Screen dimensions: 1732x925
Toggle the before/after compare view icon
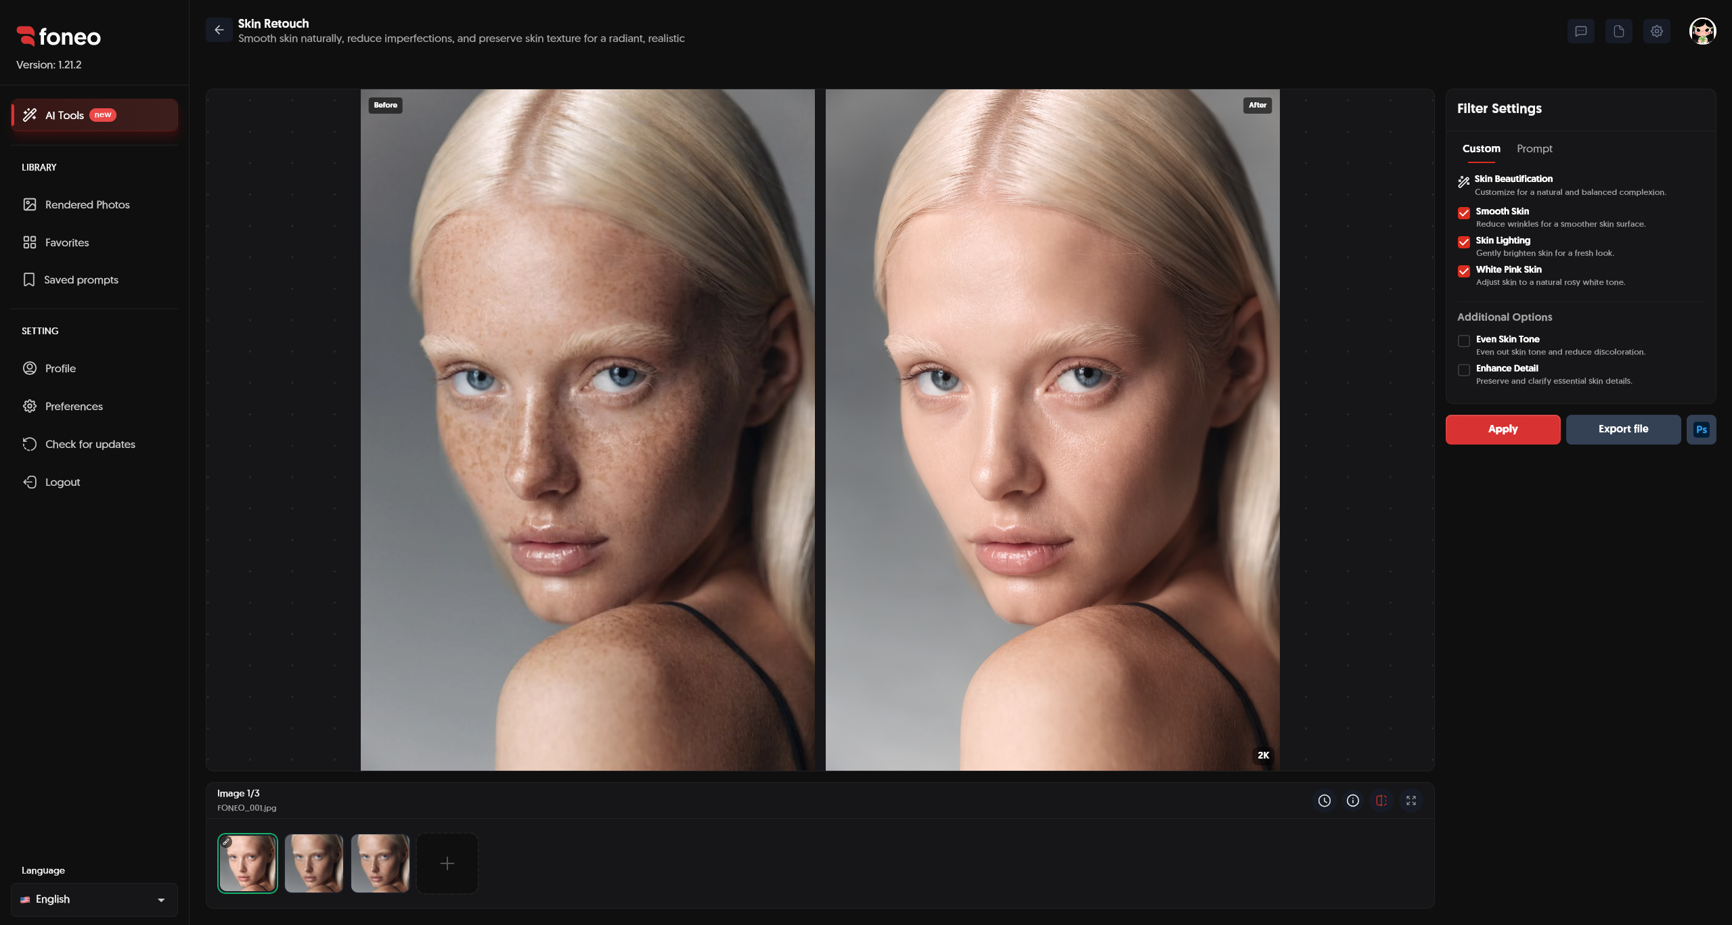(1381, 800)
